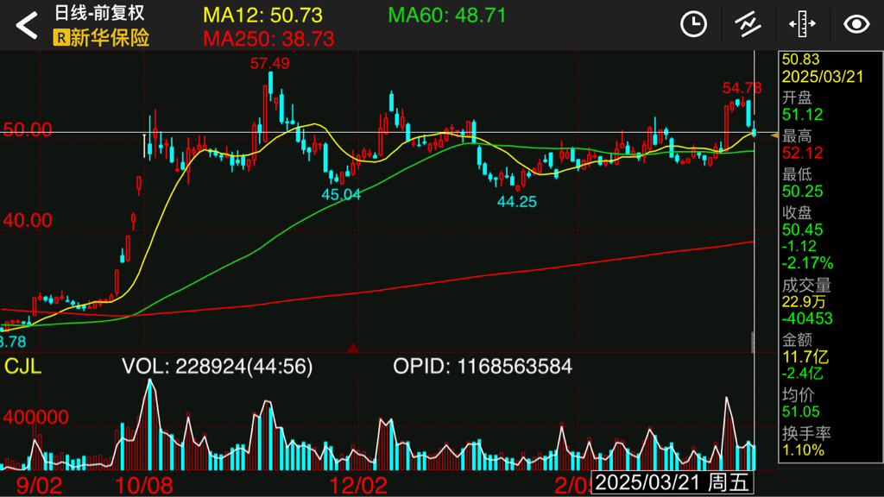Screen dimensions: 884x497
Task: Tap the 换手率 turnover rate field
Action: pyautogui.click(x=803, y=433)
